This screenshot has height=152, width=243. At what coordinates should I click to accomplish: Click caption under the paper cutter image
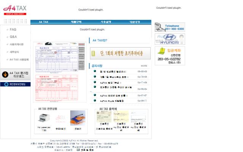point(77,129)
